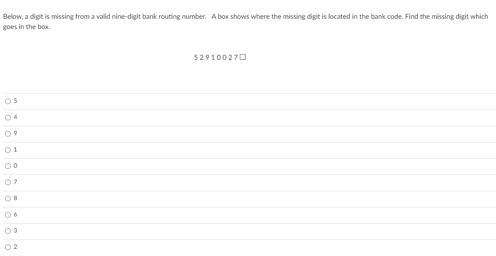Viewport: 496px width, 256px height.
Task: Select the radio button for answer 9
Action: [8, 133]
